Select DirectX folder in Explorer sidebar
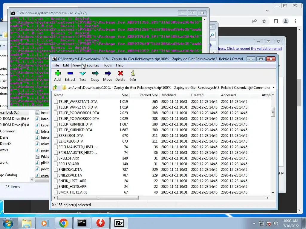The image size is (306, 229). 6,143
